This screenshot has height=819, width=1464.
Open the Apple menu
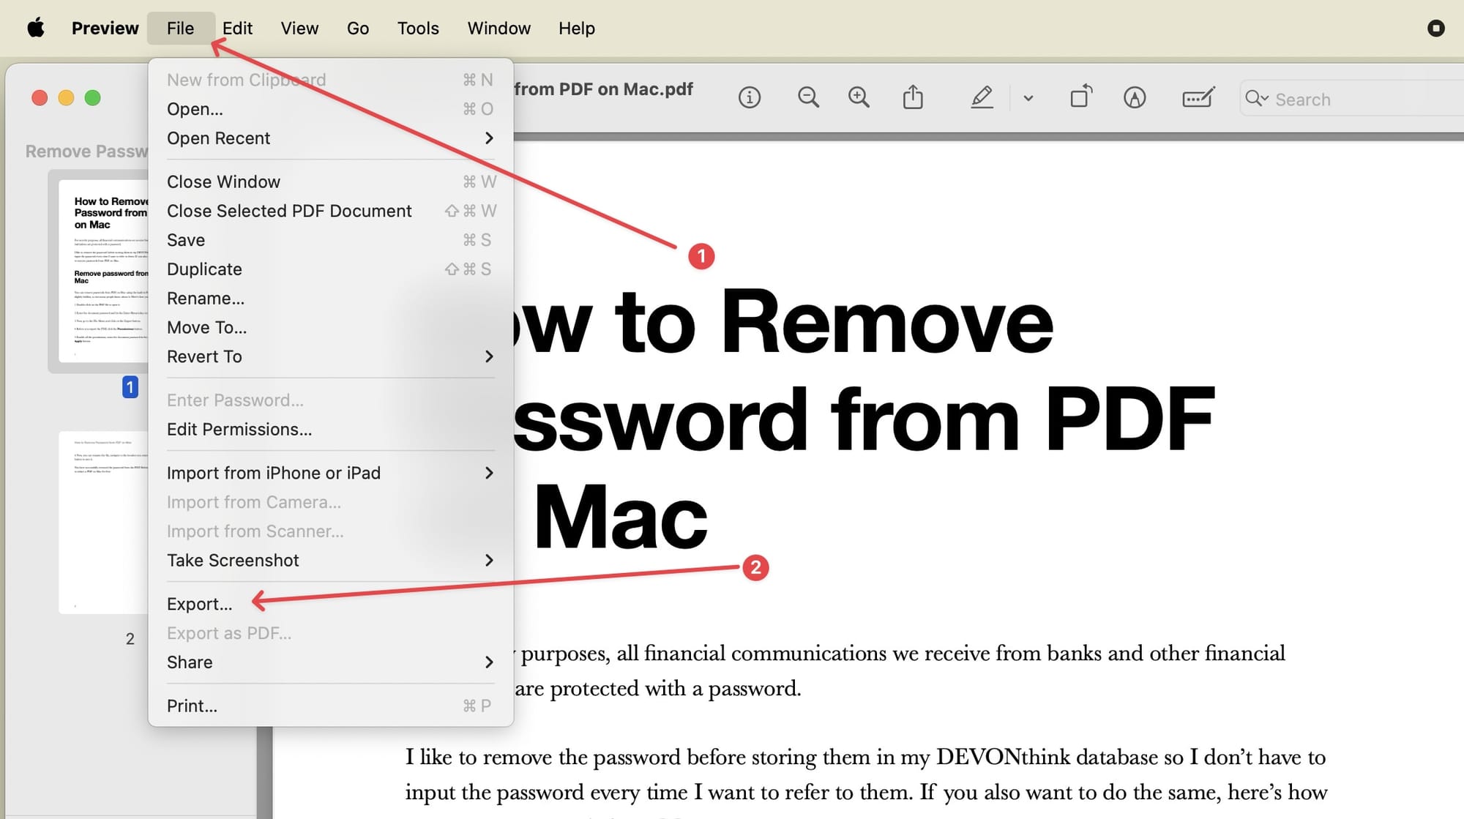[x=36, y=29]
